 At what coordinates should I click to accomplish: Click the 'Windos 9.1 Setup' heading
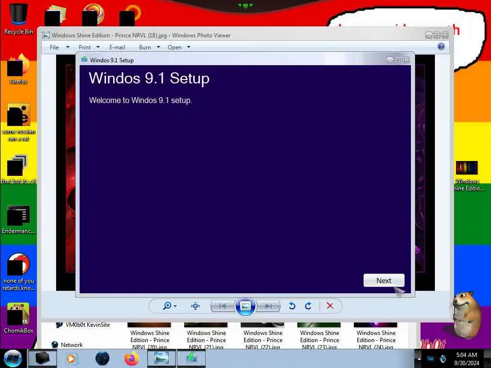(x=149, y=78)
